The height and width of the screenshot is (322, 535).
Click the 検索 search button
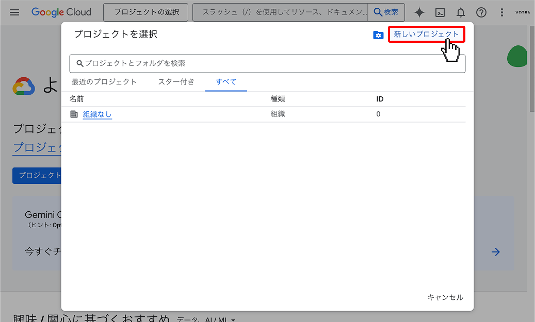[386, 12]
